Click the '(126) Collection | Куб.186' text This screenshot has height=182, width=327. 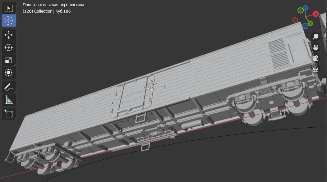47,11
